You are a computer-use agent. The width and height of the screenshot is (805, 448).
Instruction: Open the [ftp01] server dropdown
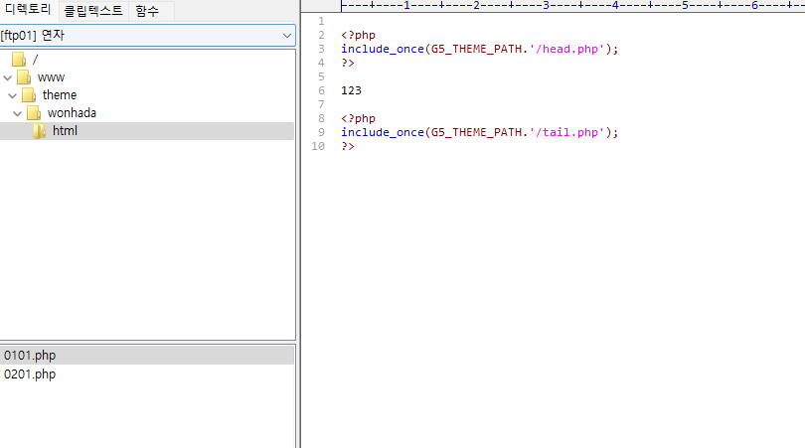point(286,36)
